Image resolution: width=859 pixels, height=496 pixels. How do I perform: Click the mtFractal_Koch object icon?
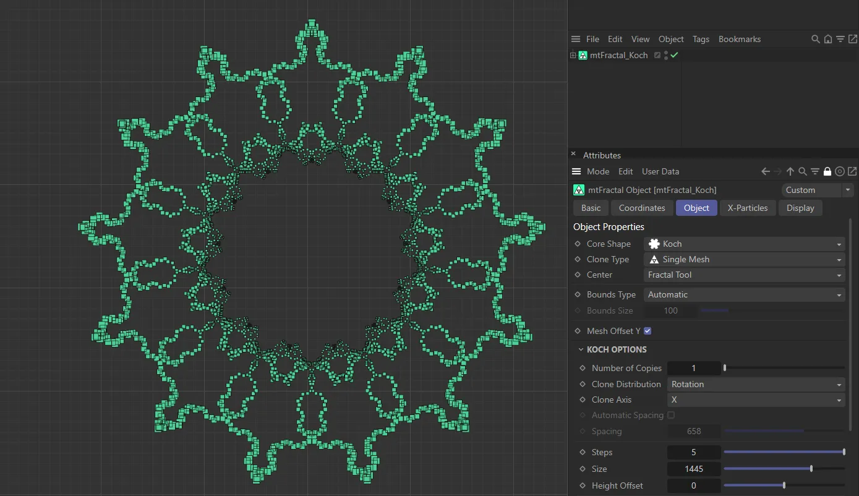coord(582,55)
